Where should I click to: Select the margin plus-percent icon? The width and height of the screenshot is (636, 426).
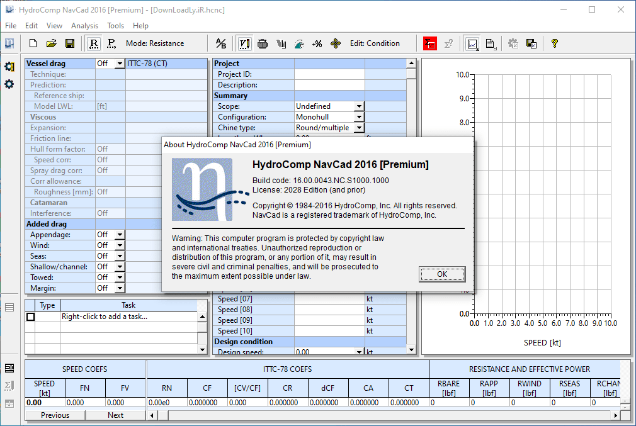[x=317, y=43]
